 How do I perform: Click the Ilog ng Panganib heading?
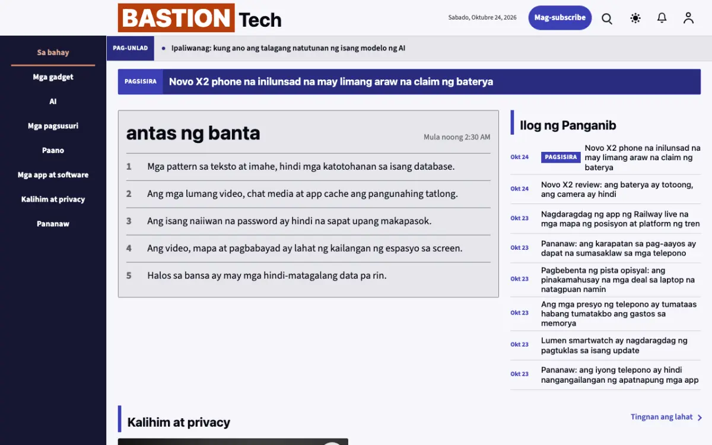point(568,125)
